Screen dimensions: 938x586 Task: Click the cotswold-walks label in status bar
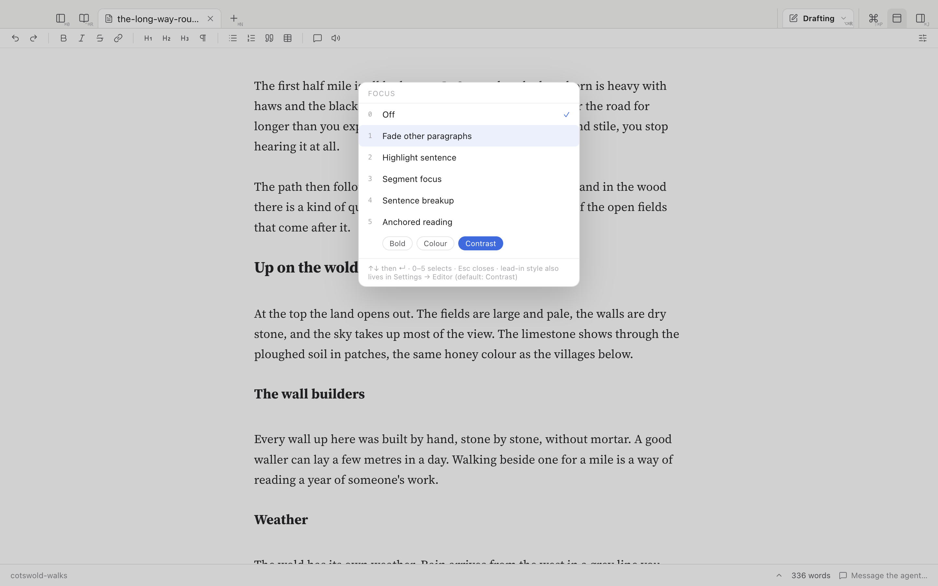(39, 575)
